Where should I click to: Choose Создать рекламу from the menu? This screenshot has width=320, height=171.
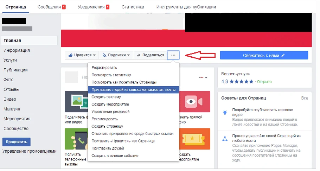coord(134,97)
